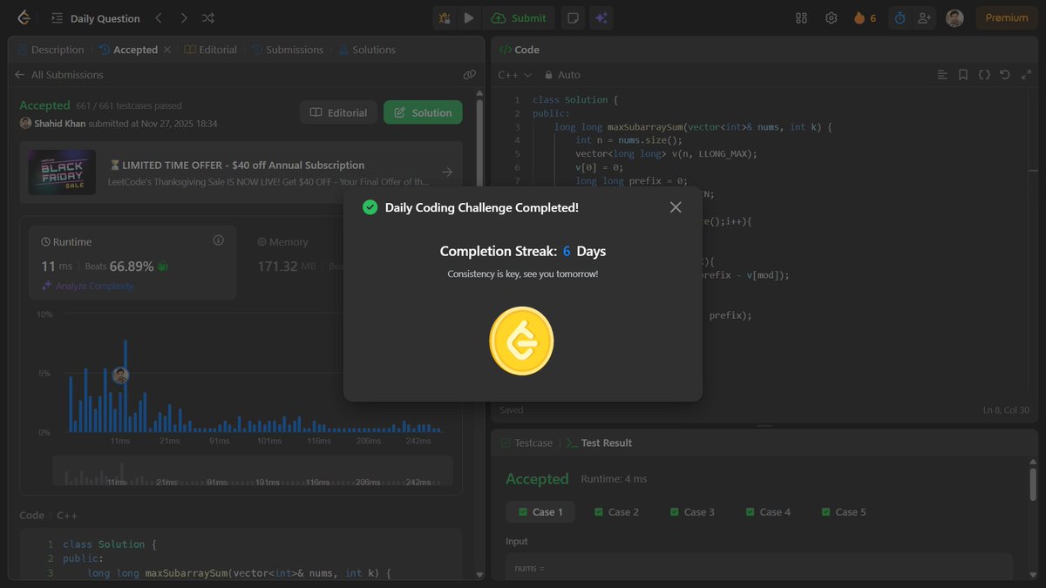Select Case 3 tab

692,512
